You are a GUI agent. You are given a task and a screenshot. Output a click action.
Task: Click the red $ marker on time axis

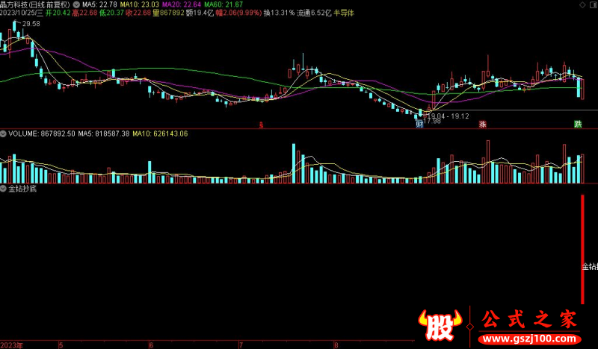(x=261, y=125)
